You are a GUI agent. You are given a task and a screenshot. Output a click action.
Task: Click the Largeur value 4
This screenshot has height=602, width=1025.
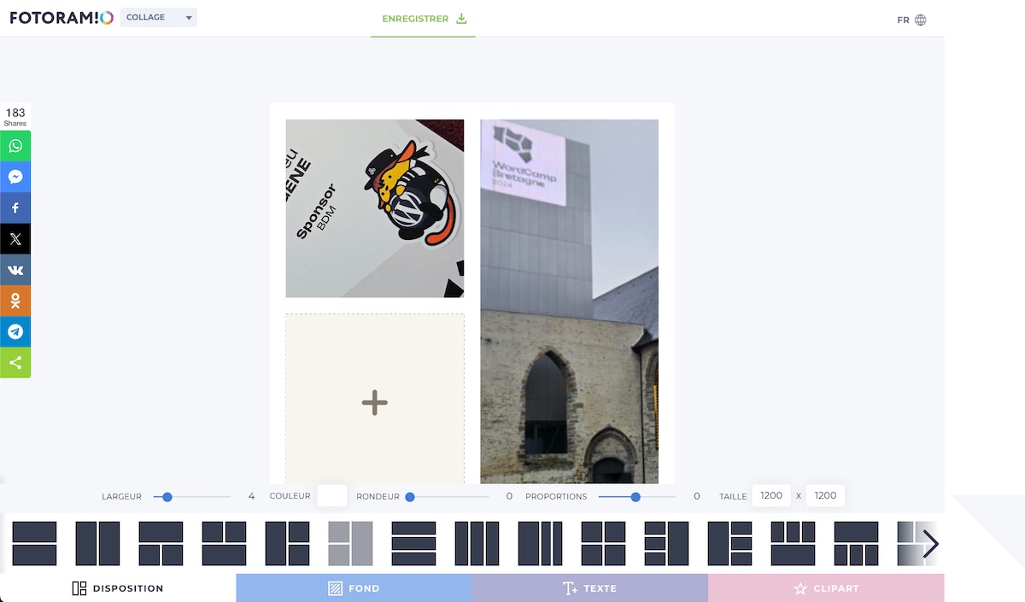251,496
